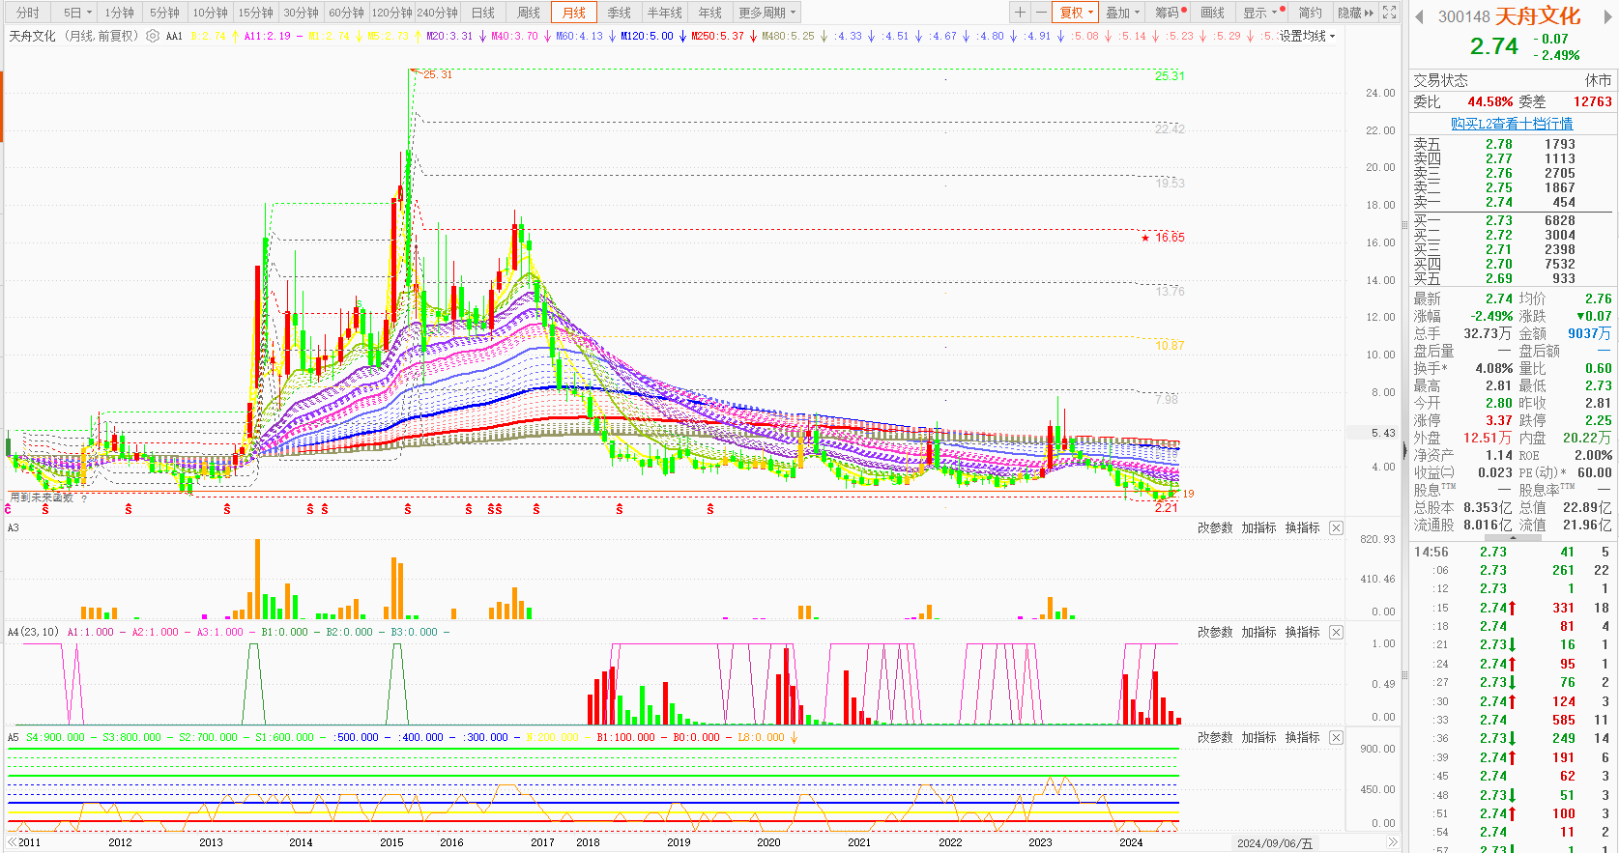Open chart settings gear beside 天舟文化
This screenshot has height=853, width=1619.
(153, 36)
